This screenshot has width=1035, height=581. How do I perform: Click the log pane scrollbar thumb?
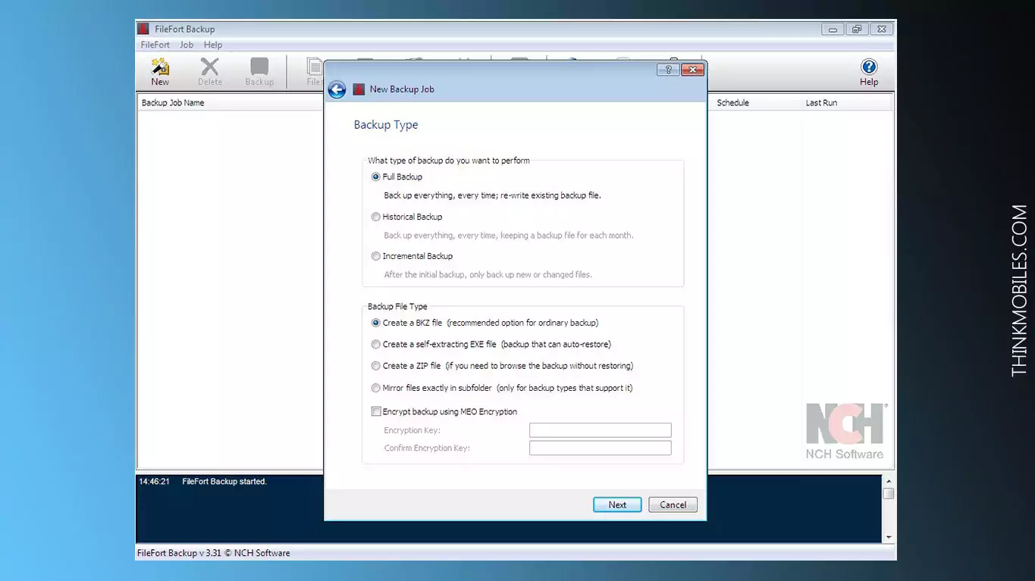click(889, 493)
